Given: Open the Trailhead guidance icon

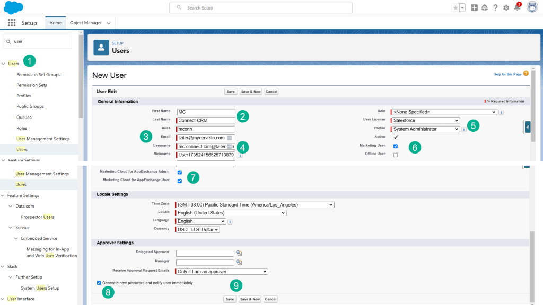Looking at the screenshot, I should point(485,7).
